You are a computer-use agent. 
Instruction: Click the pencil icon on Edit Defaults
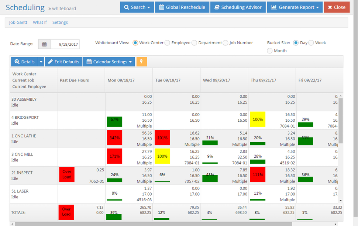51,61
